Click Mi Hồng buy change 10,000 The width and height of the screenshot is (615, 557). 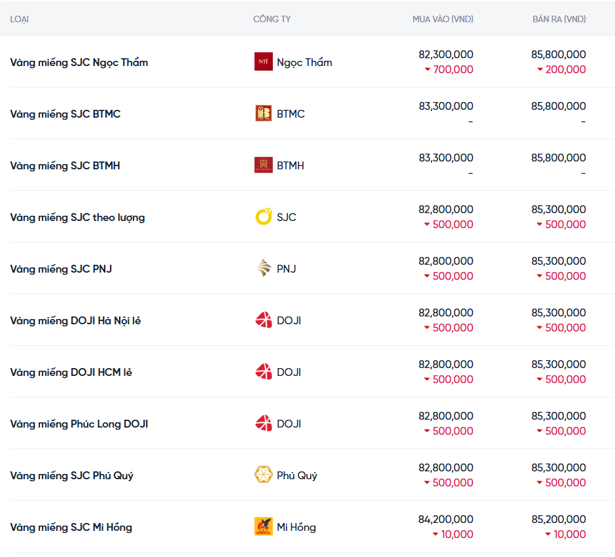457,534
